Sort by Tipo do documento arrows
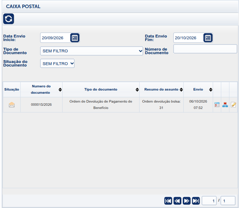 click(x=137, y=90)
